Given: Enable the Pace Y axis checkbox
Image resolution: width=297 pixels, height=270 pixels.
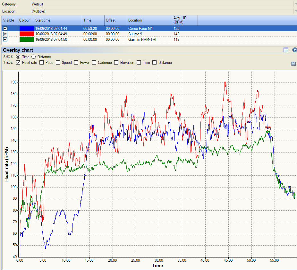Looking at the screenshot, I should [x=42, y=63].
